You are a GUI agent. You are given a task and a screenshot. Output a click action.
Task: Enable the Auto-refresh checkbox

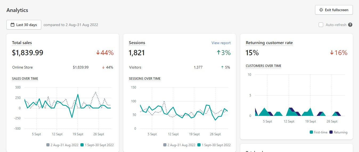coord(321,25)
